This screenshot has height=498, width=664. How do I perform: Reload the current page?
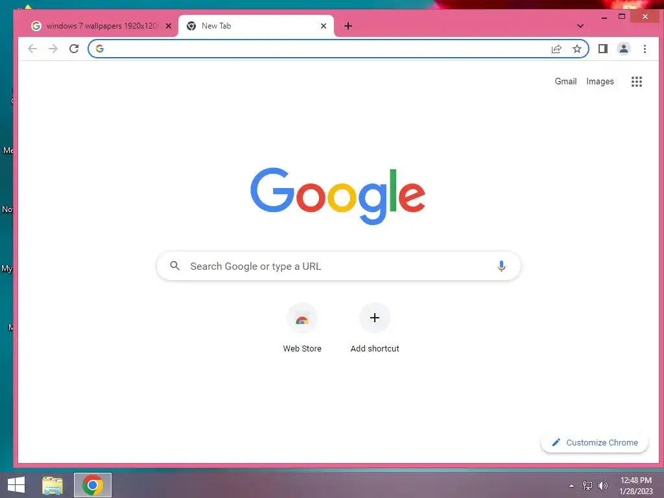tap(74, 49)
